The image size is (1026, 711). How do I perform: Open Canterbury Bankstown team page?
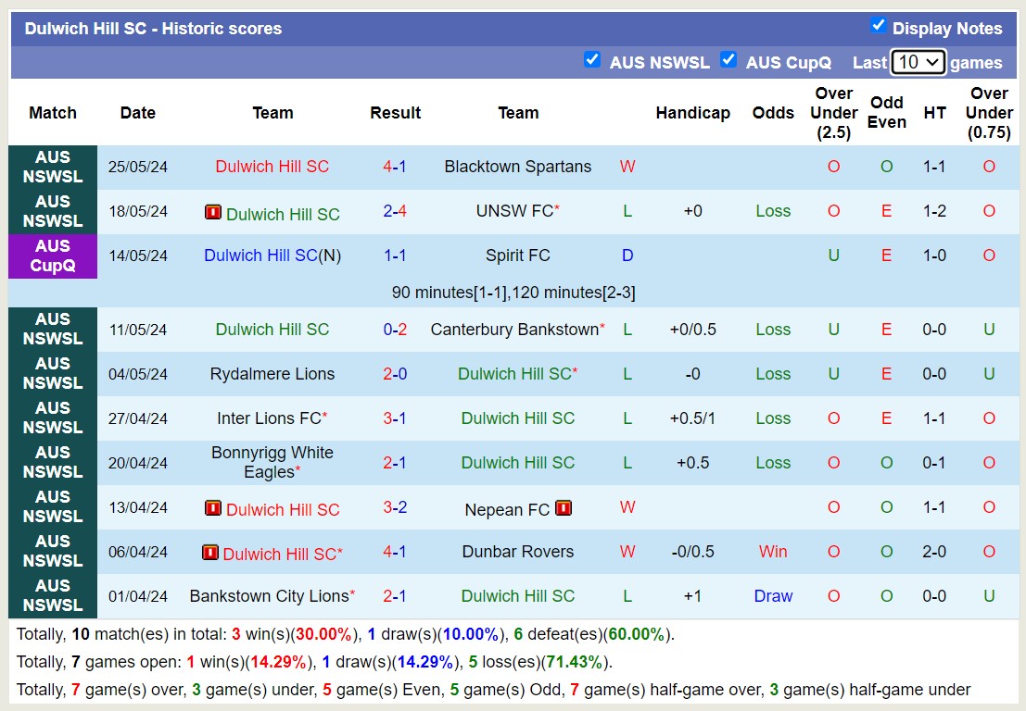(x=514, y=330)
